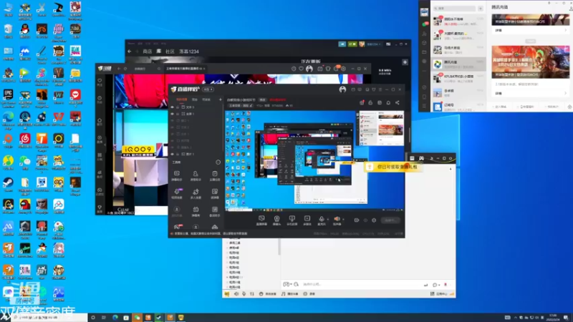Open Microsoft Edge from the taskbar
This screenshot has height=322, width=573.
pos(115,318)
